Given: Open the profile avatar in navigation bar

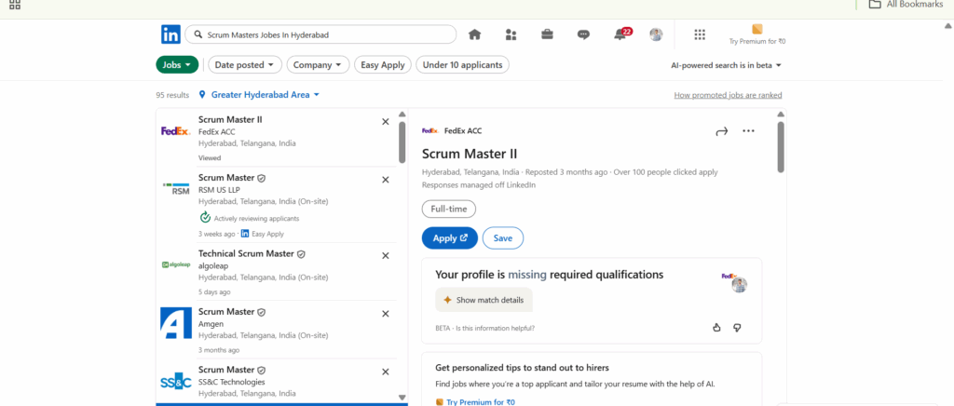Looking at the screenshot, I should tap(656, 34).
